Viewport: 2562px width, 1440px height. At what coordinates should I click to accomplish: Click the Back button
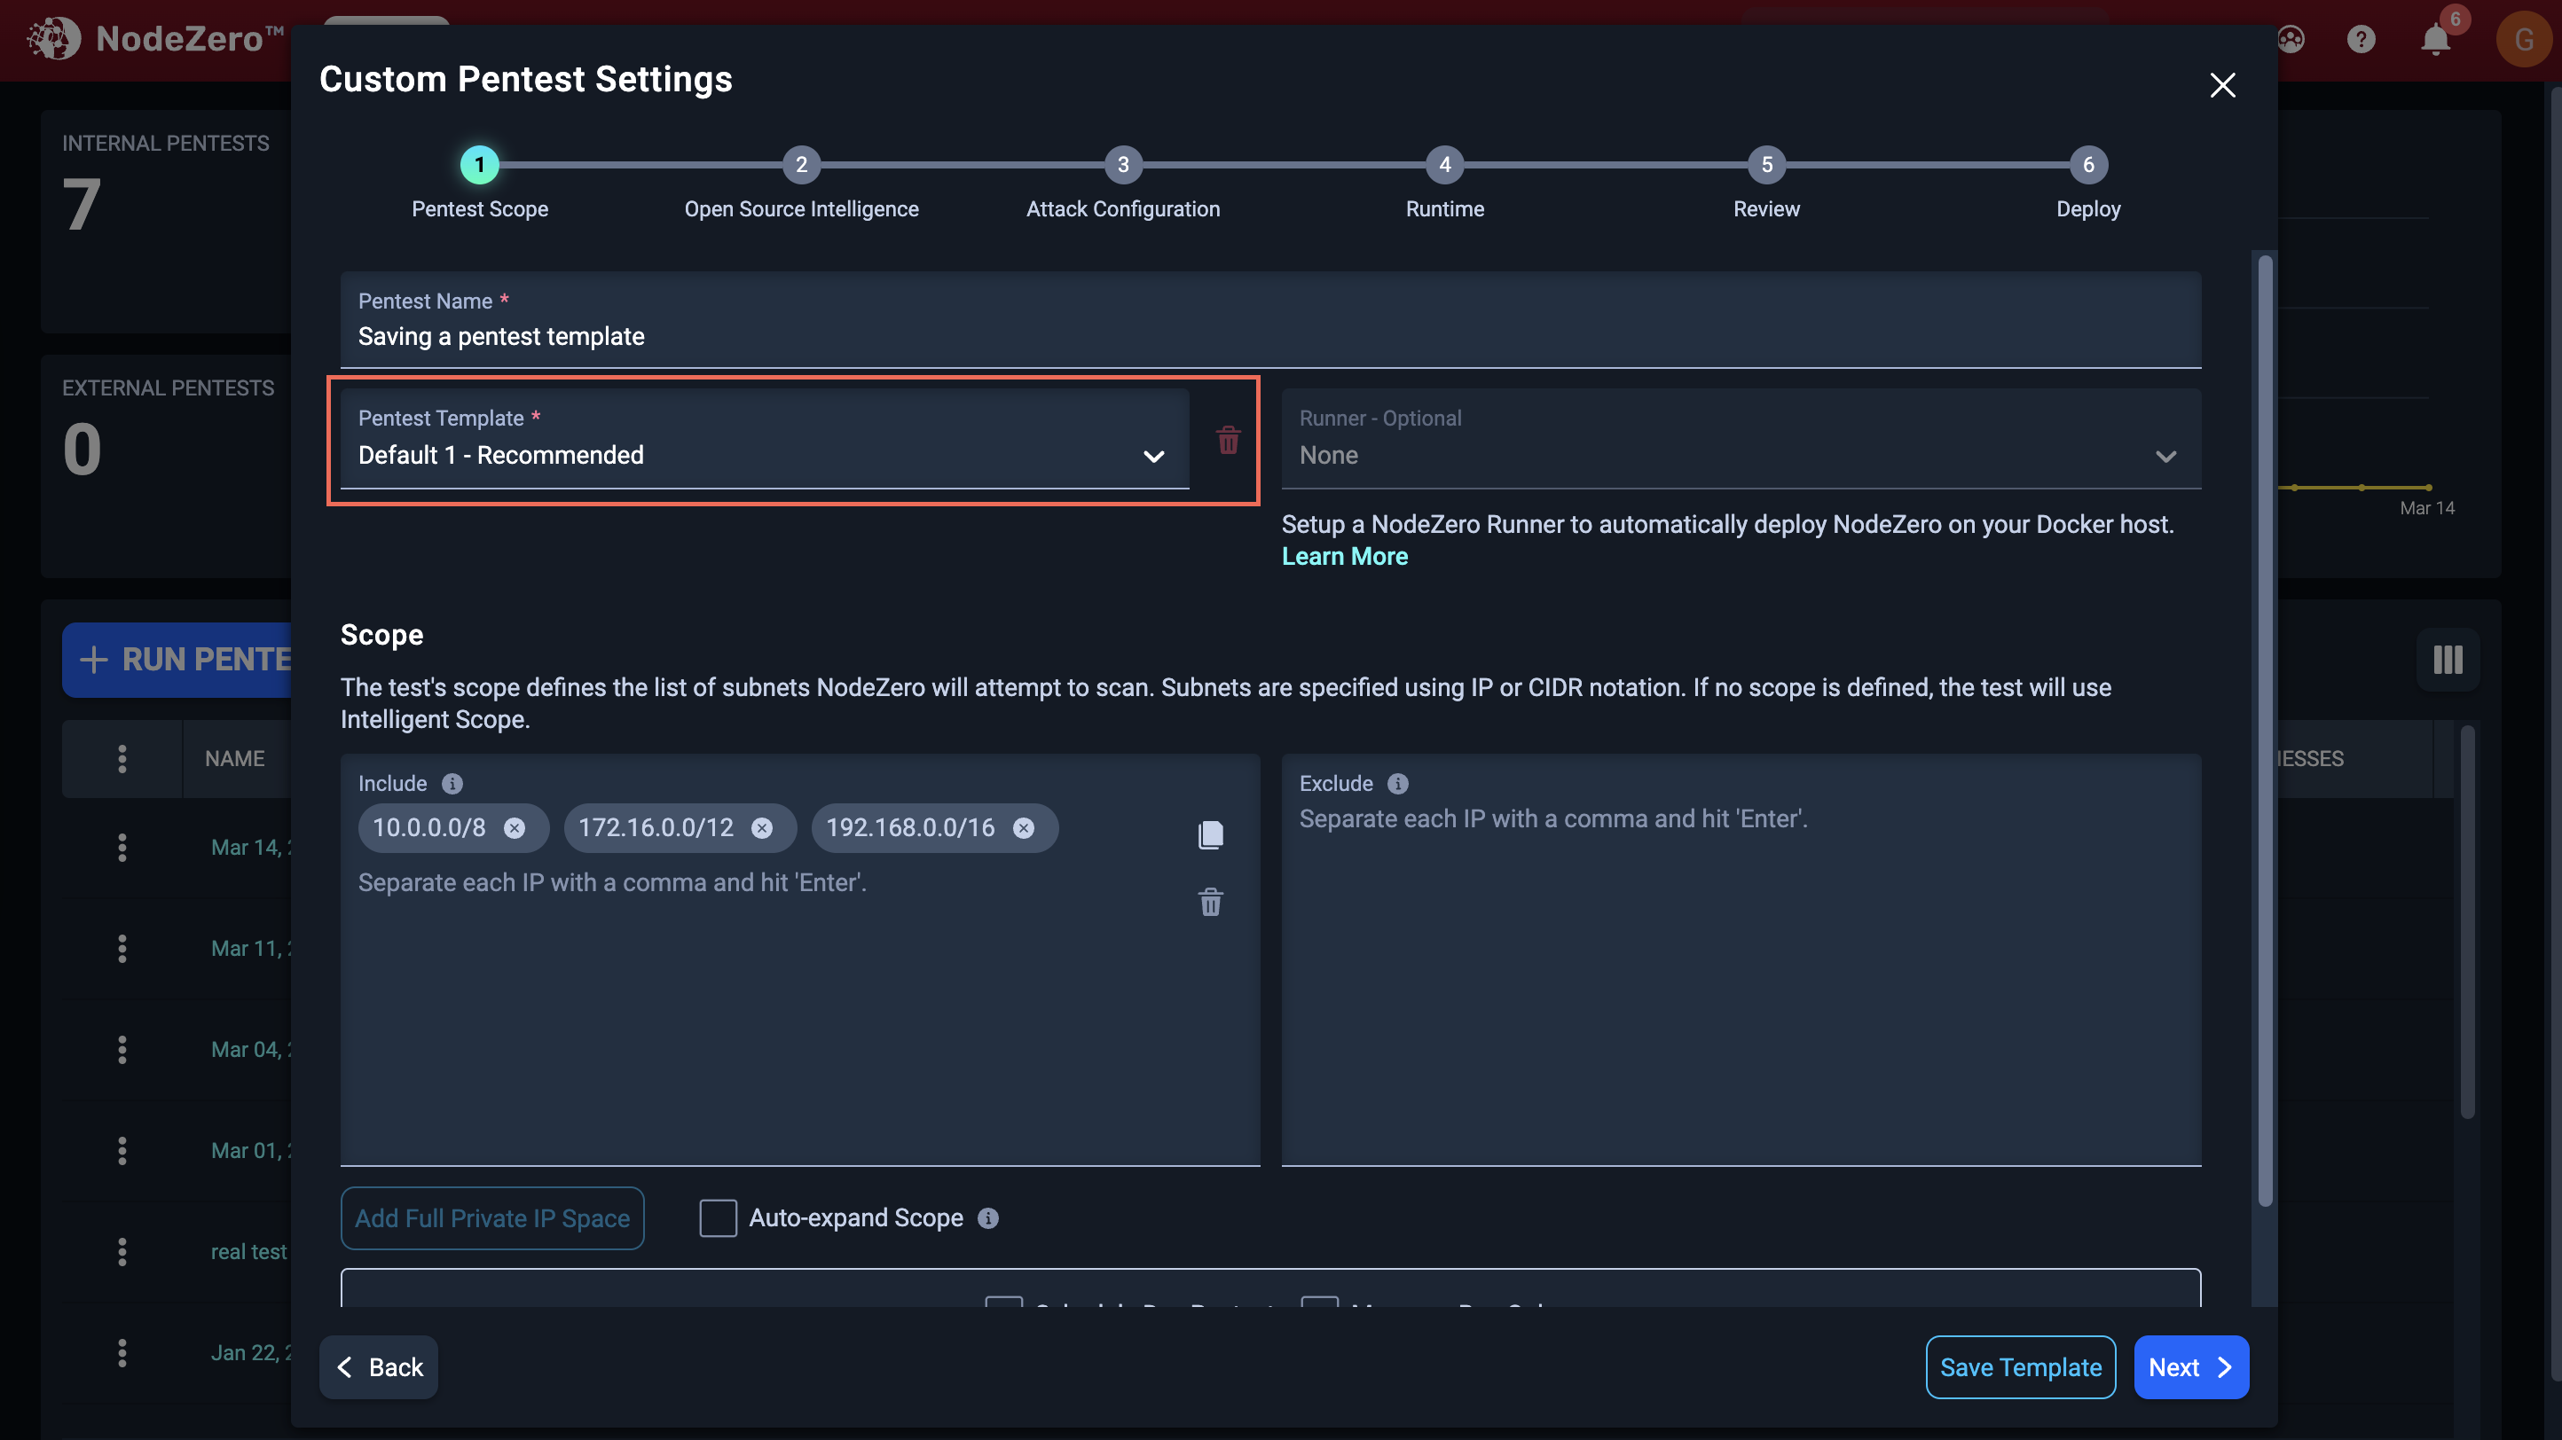coord(378,1366)
